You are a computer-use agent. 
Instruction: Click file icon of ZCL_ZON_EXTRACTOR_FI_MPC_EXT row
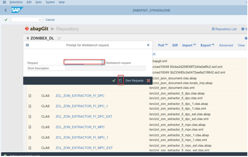(x=30, y=148)
